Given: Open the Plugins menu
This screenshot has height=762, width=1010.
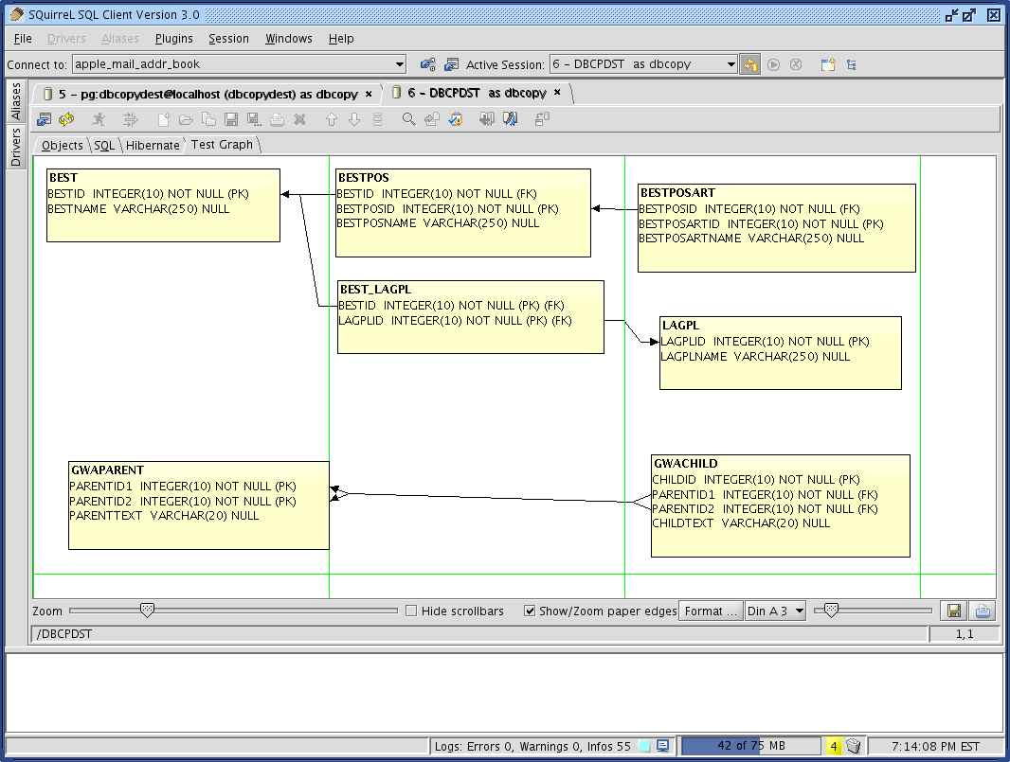Looking at the screenshot, I should click(x=173, y=39).
